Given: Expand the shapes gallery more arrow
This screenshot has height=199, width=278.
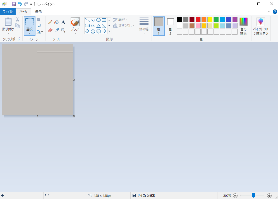Looking at the screenshot, I should (109, 31).
